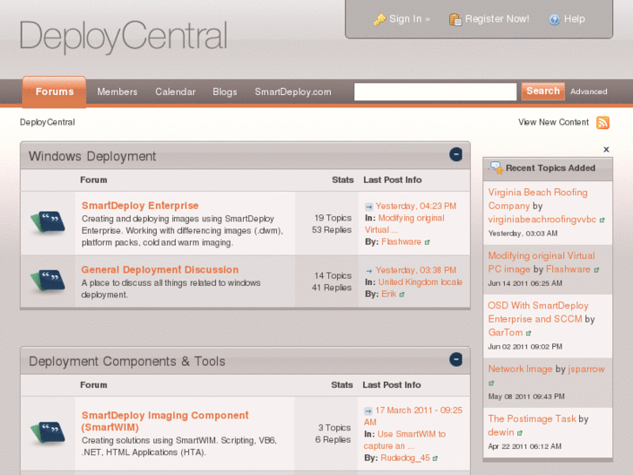
Task: Click the General Deployment Discussion forum icon
Action: click(48, 280)
